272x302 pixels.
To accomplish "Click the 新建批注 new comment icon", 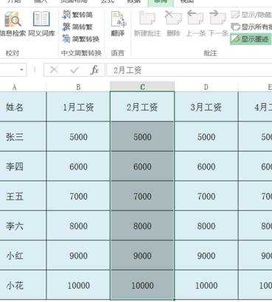I will [147, 18].
